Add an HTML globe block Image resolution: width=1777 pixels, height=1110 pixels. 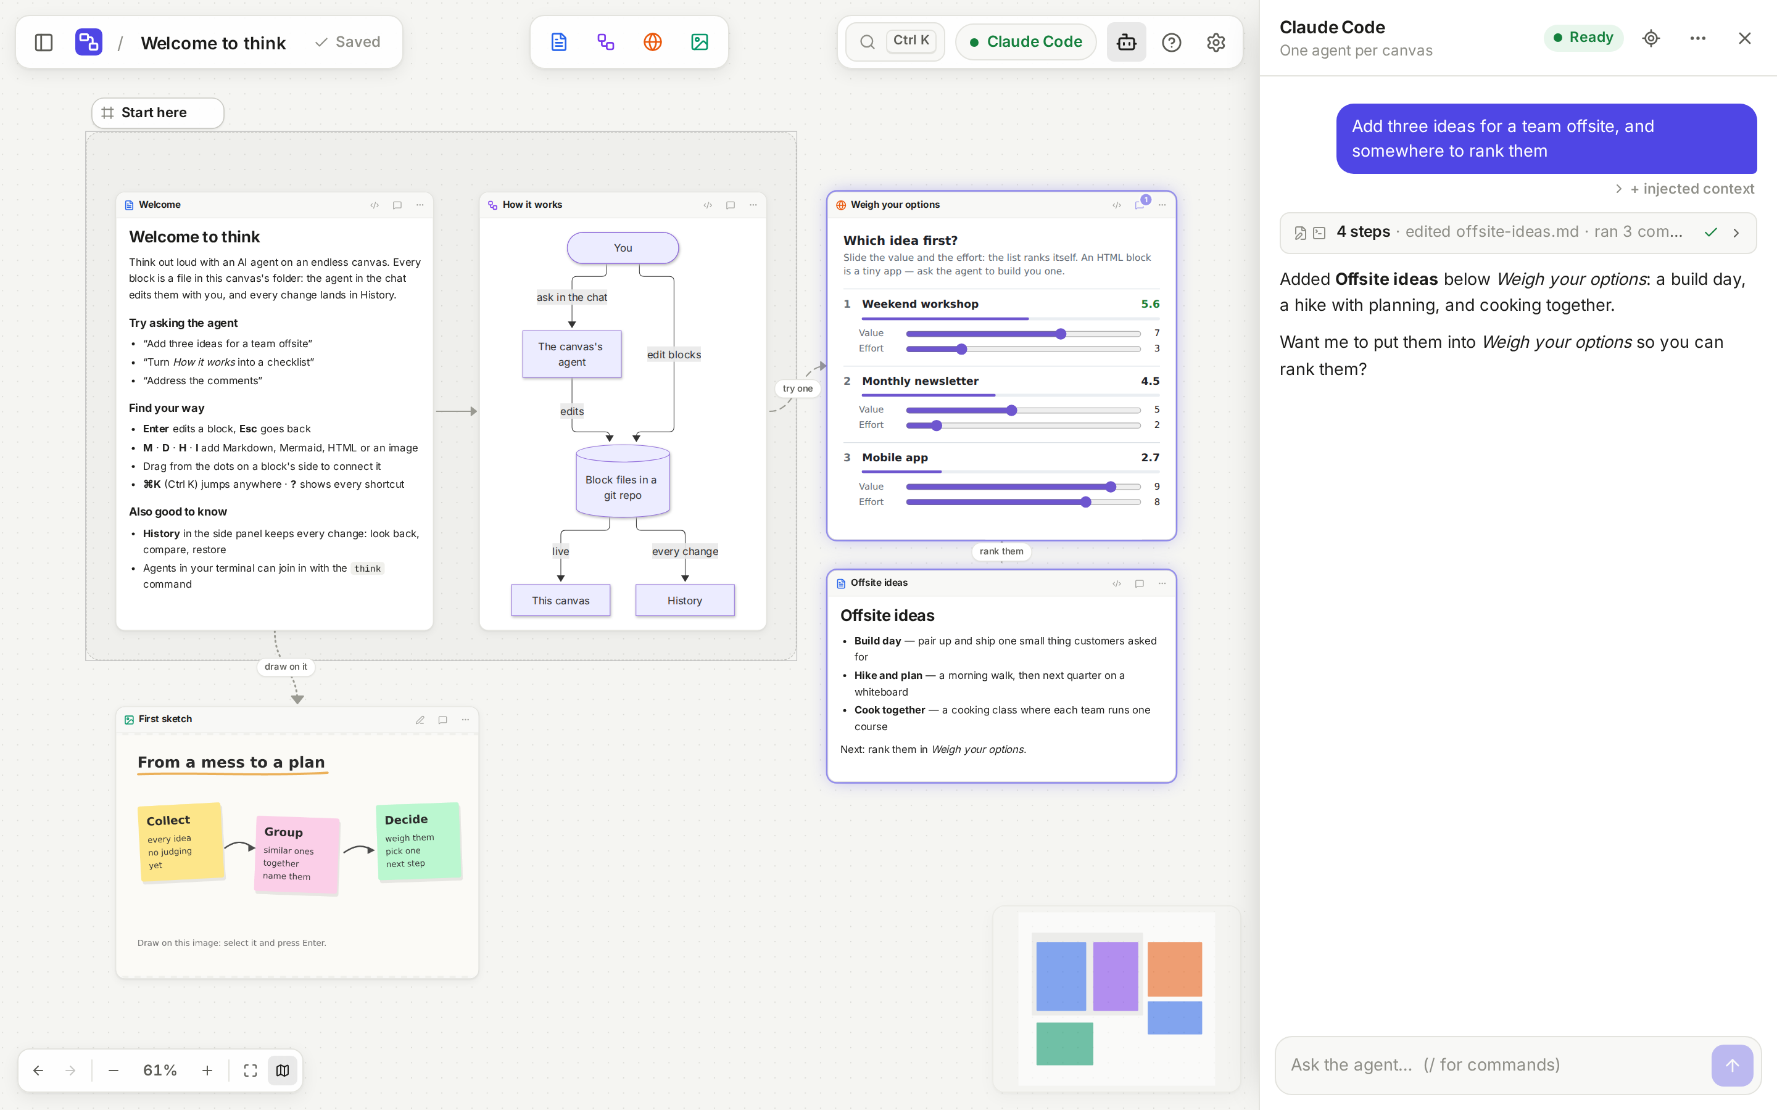[653, 42]
